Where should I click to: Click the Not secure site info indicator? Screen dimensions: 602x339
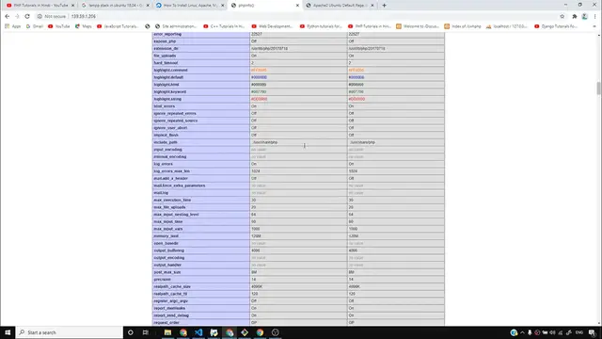tap(52, 17)
